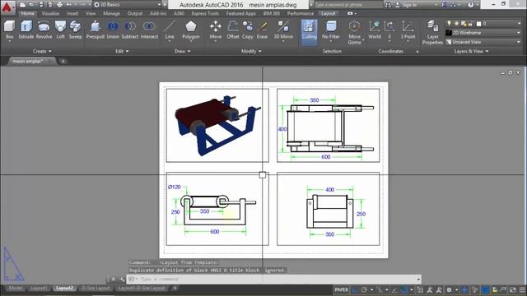The height and width of the screenshot is (296, 527).
Task: Select the Box solid tool
Action: point(9,30)
